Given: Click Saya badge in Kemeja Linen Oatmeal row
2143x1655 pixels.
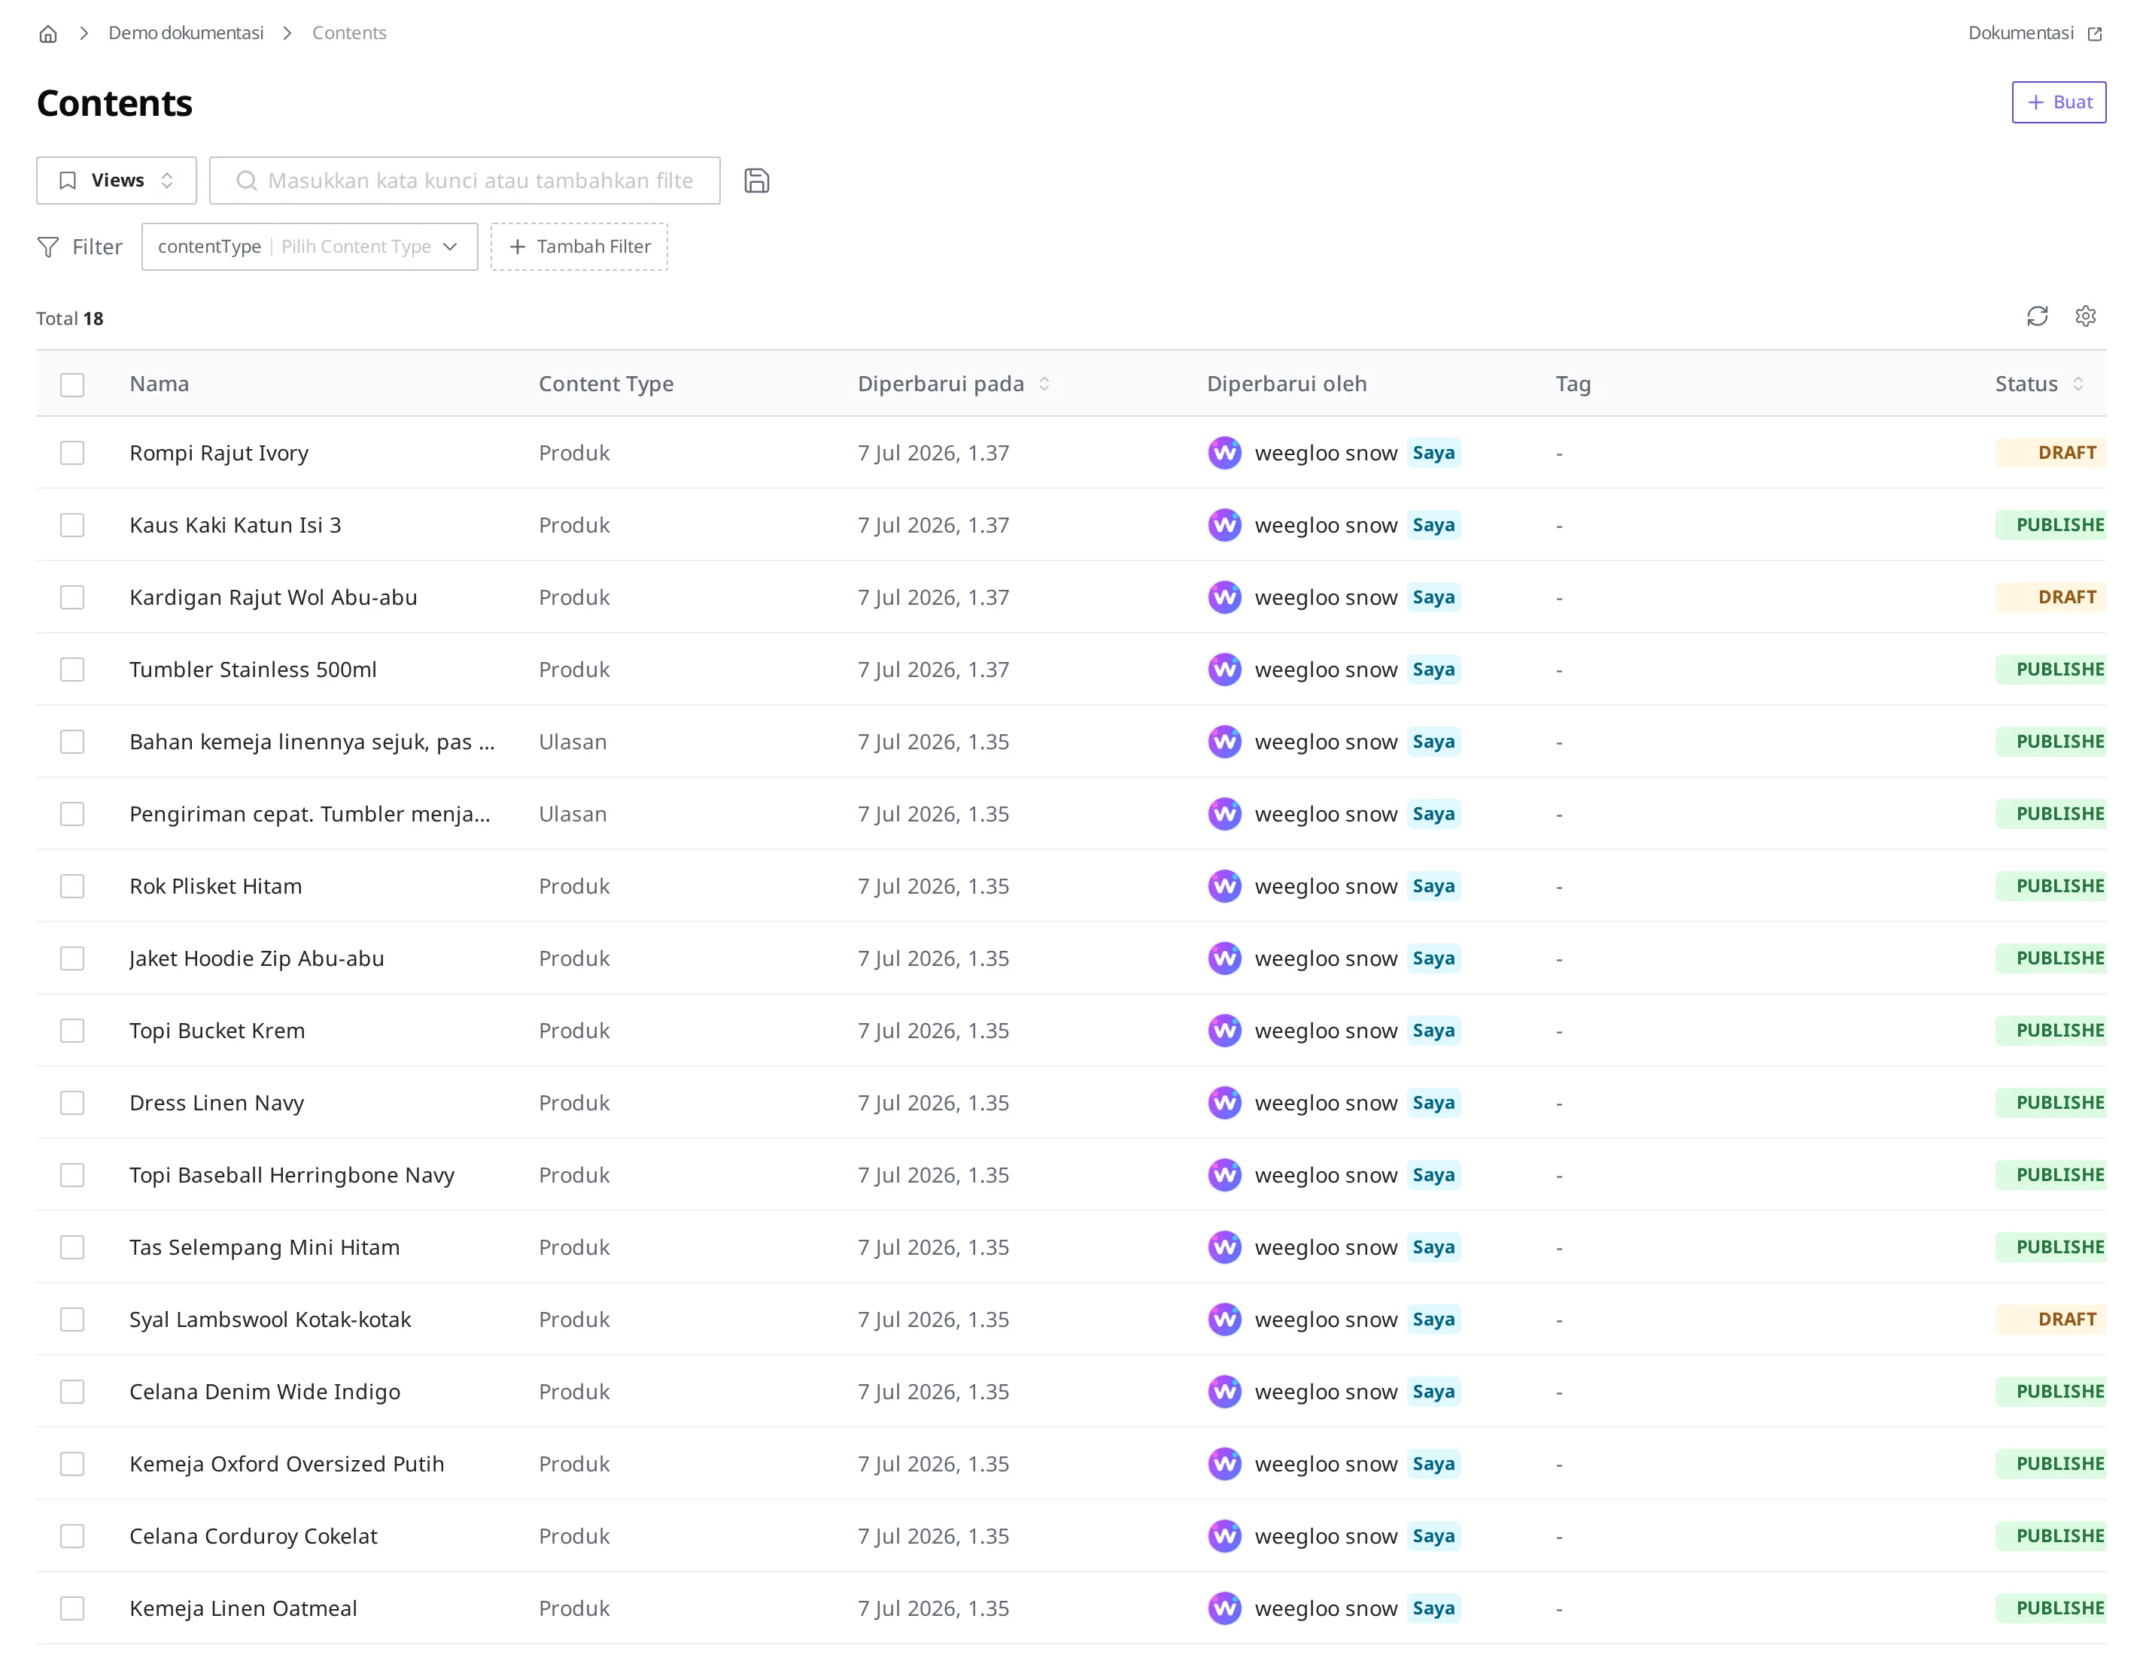Looking at the screenshot, I should pos(1433,1609).
